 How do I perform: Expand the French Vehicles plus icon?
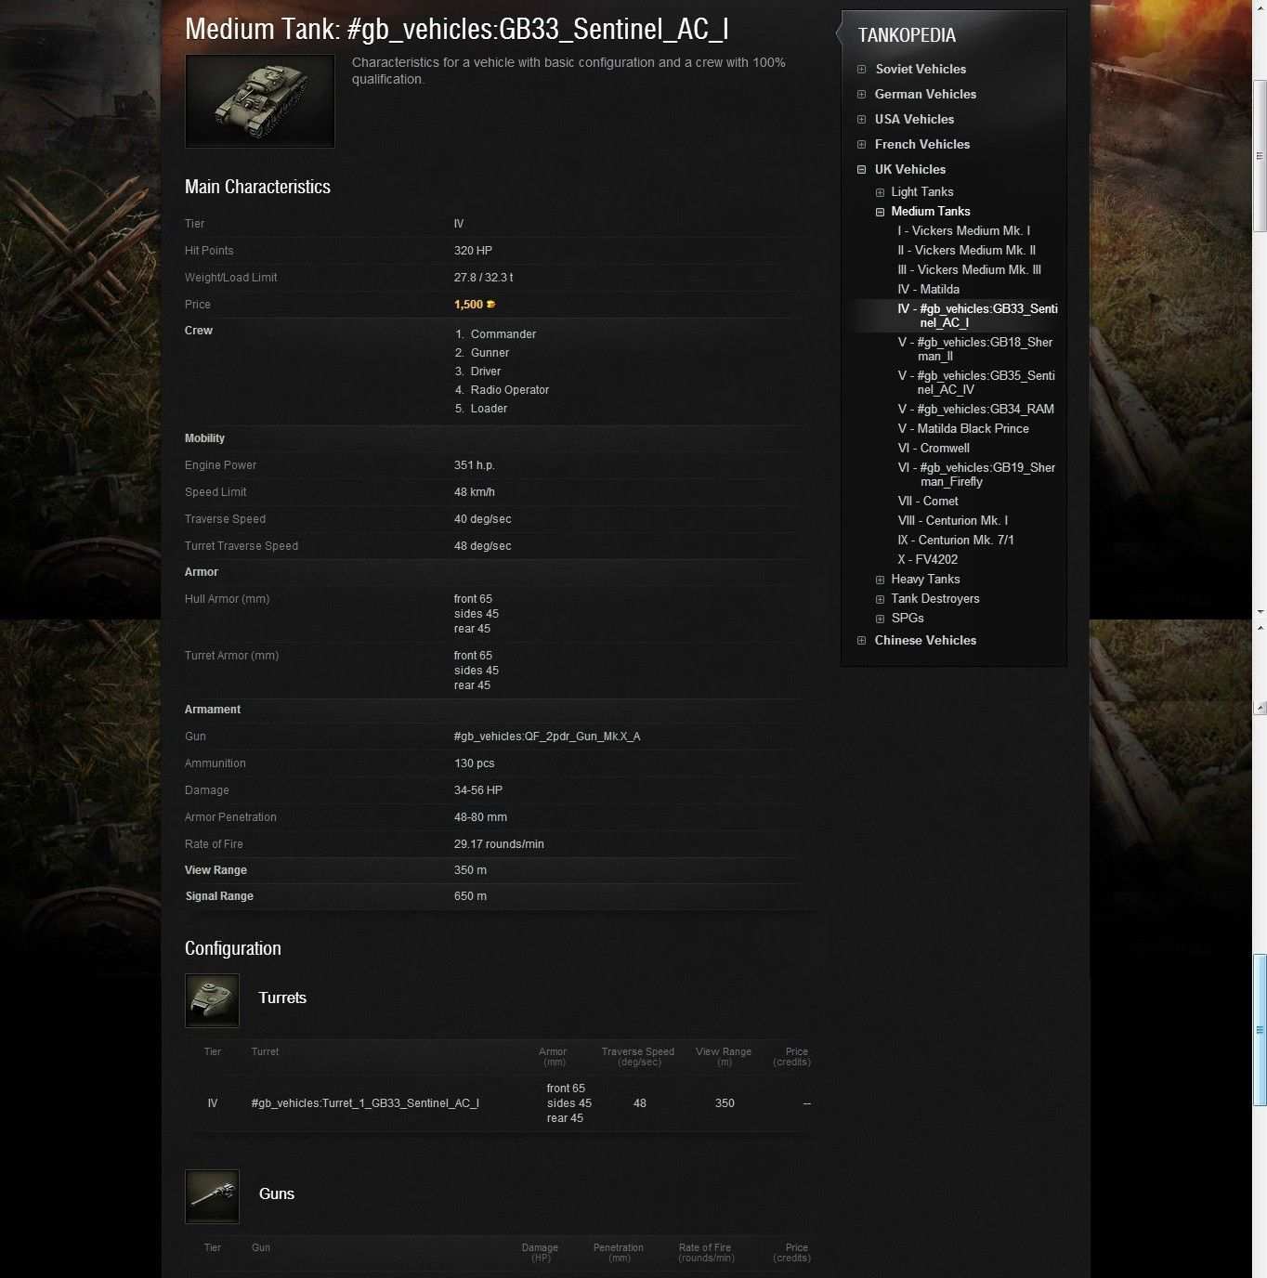pos(861,145)
